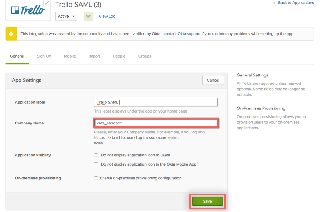The width and height of the screenshot is (320, 212).
Task: Click the contact Okta support link
Action: click(x=182, y=34)
